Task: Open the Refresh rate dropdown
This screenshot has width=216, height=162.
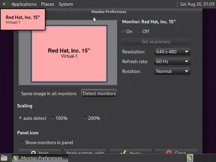Action: pos(172,61)
